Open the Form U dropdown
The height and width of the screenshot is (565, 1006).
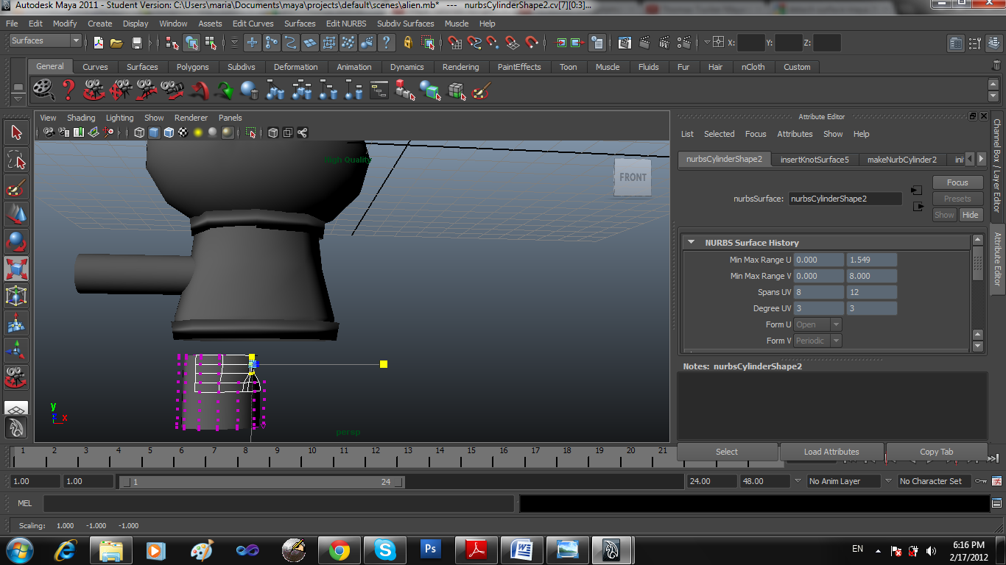tap(817, 324)
